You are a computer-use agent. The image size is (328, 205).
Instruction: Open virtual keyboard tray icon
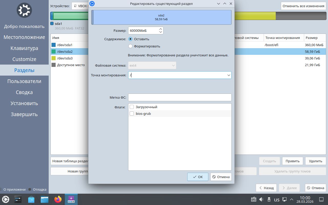(x=254, y=199)
